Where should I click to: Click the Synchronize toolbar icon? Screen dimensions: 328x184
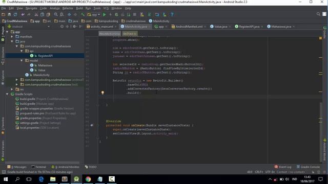tap(15, 15)
